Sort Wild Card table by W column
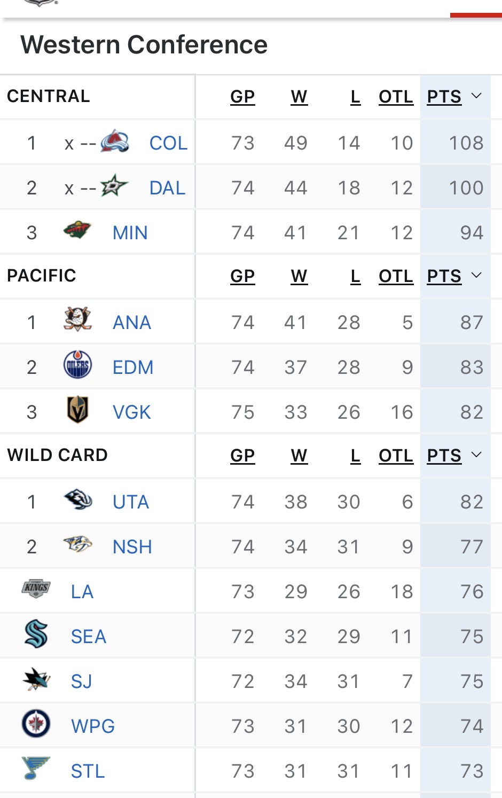Screen dimensions: 502x798 click(299, 456)
